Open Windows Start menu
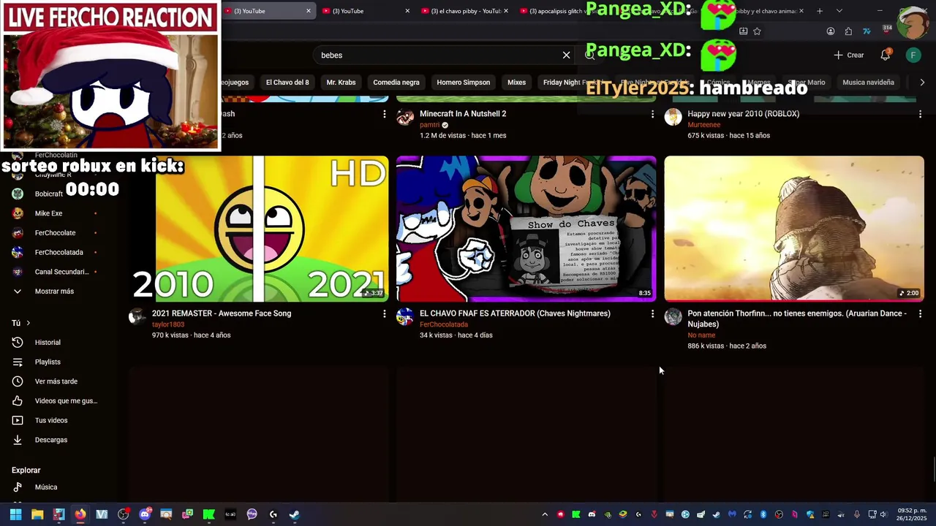Screen dimensions: 936x526 (15, 514)
